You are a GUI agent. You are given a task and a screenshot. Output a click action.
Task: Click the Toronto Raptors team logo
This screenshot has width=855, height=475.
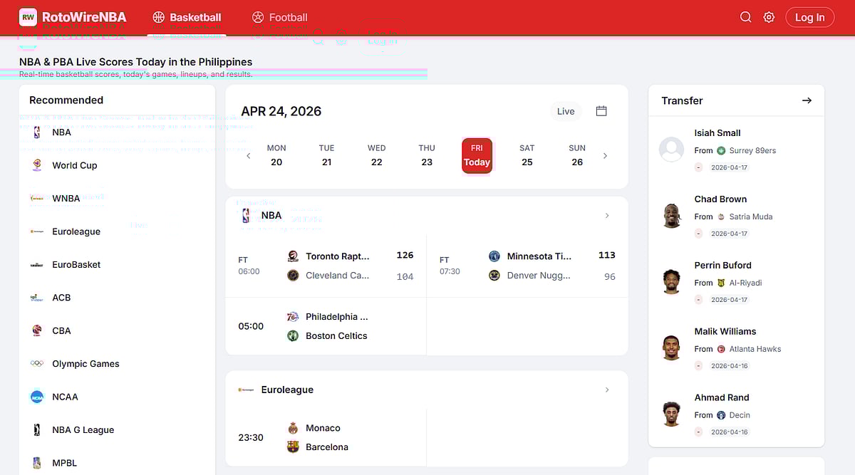click(293, 256)
